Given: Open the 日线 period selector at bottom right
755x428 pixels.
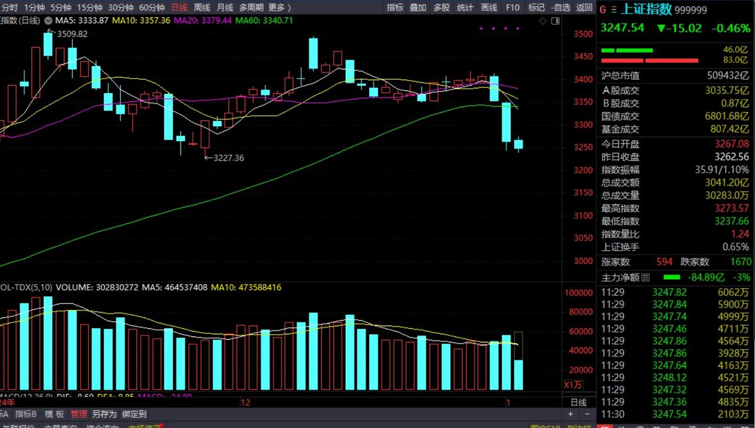Looking at the screenshot, I should (x=579, y=403).
